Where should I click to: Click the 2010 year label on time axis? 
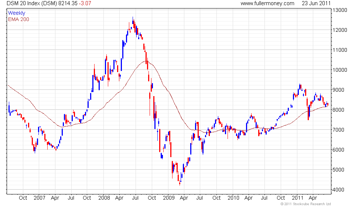coord(233,198)
